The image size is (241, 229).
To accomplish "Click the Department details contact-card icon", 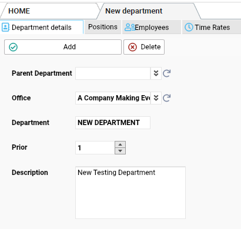I will pyautogui.click(x=5, y=27).
